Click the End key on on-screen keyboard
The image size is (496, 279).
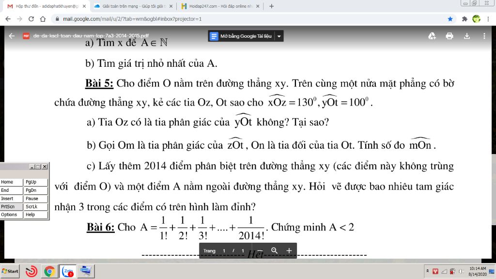pyautogui.click(x=12, y=190)
